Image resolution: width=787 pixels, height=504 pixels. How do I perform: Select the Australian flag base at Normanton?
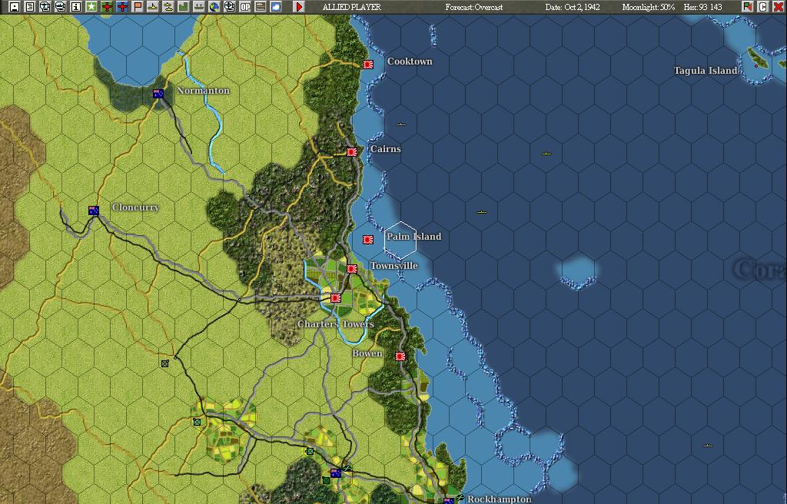pyautogui.click(x=158, y=94)
